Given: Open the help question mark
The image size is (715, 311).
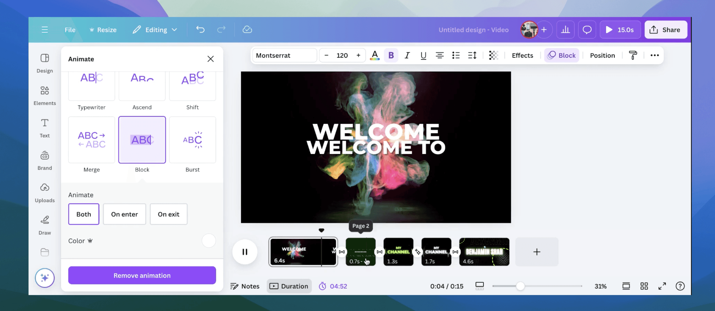Looking at the screenshot, I should 680,286.
